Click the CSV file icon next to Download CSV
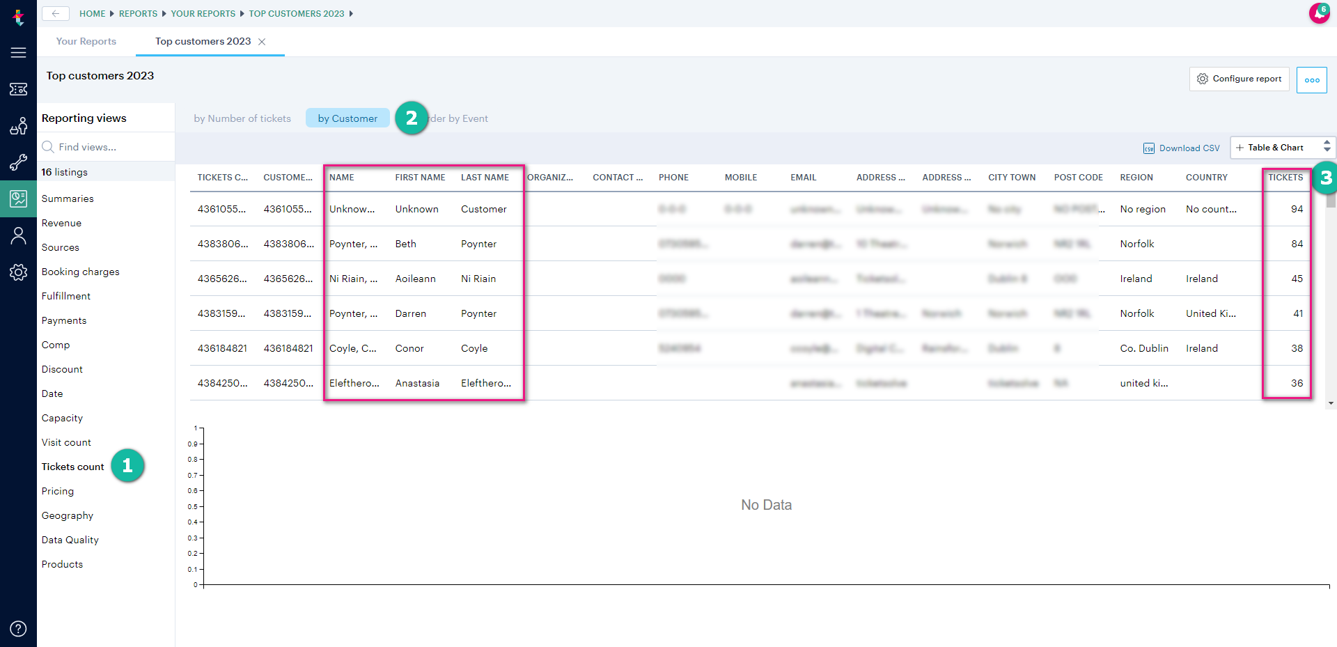 tap(1149, 148)
